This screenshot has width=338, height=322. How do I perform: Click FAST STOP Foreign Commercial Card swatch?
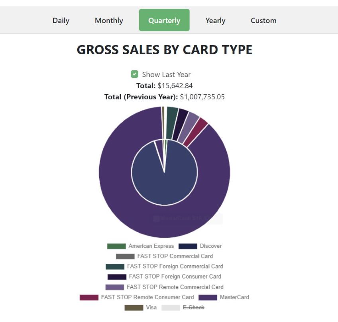115,267
